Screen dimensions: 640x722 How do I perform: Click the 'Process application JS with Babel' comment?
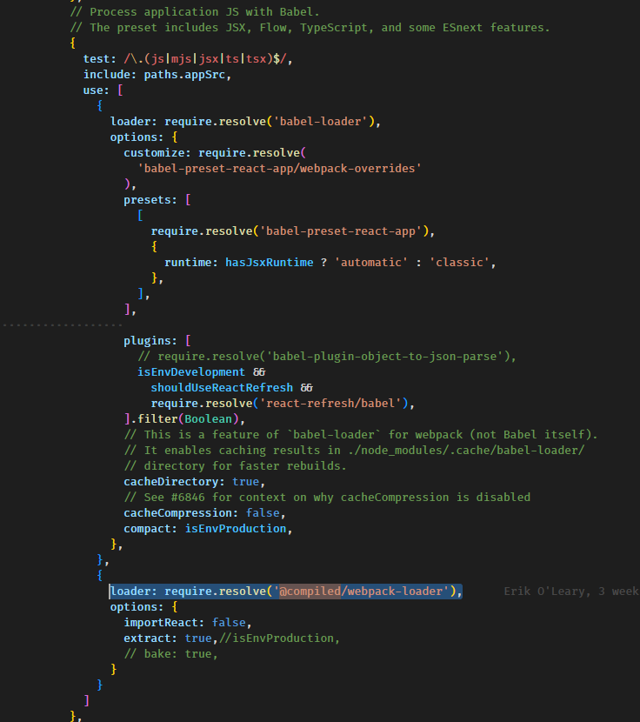195,12
